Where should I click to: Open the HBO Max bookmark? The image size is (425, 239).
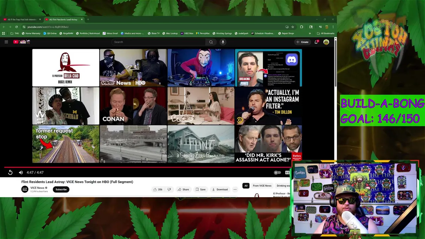[187, 33]
